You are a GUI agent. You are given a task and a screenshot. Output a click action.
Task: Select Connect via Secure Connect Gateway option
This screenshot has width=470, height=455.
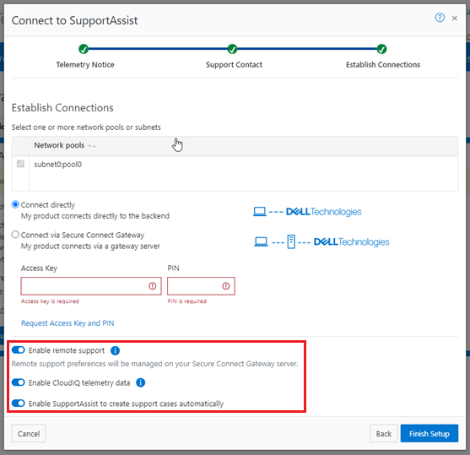pyautogui.click(x=15, y=235)
